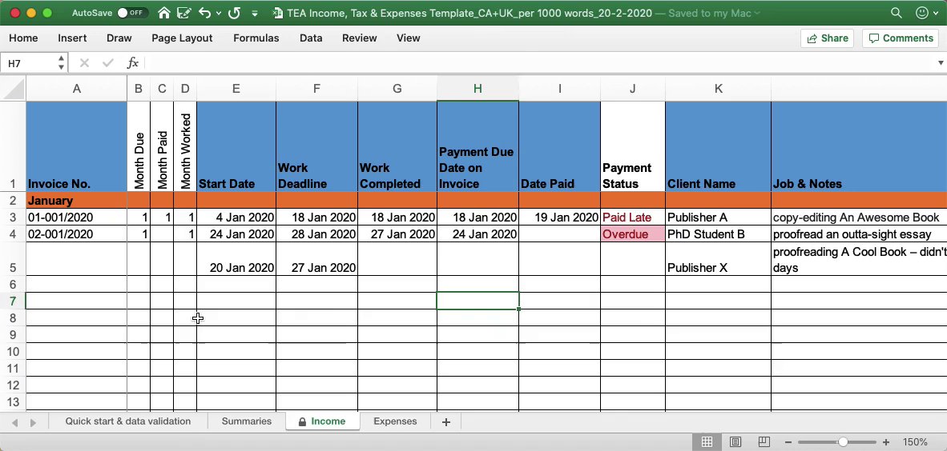Click the Name Box stepper arrows

pos(62,62)
